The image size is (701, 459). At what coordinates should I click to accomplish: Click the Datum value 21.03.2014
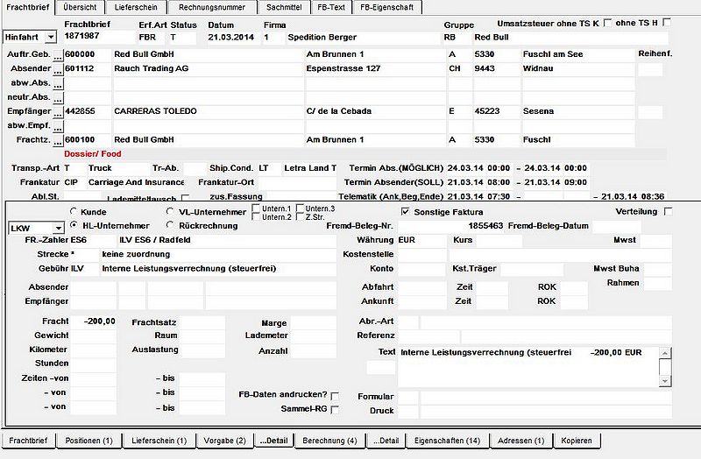tap(230, 37)
